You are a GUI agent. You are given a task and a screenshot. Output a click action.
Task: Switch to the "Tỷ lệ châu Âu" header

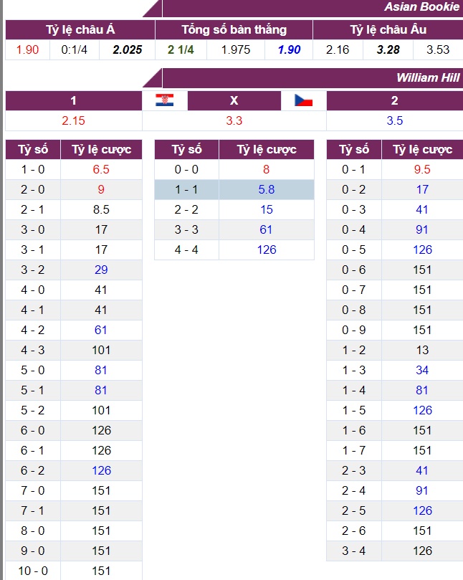(x=388, y=29)
